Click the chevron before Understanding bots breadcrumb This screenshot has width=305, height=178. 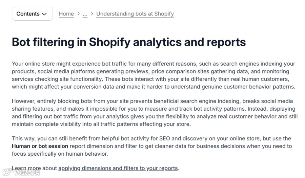[x=92, y=14]
